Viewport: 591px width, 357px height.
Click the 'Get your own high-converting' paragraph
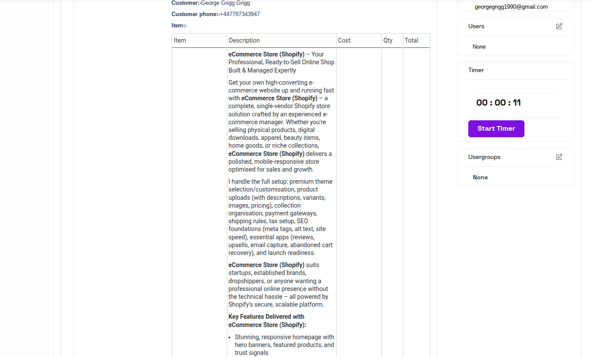(282, 126)
